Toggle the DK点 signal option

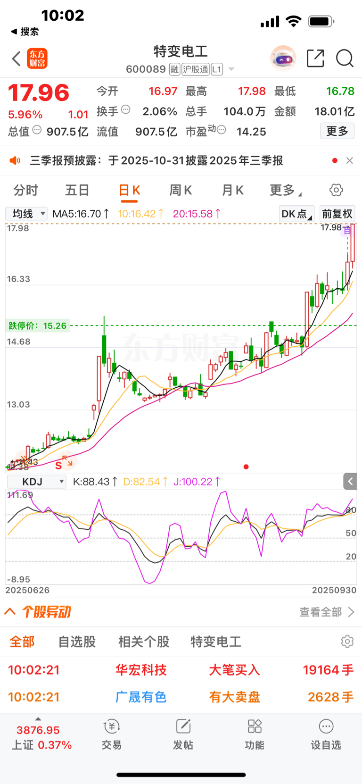(296, 214)
